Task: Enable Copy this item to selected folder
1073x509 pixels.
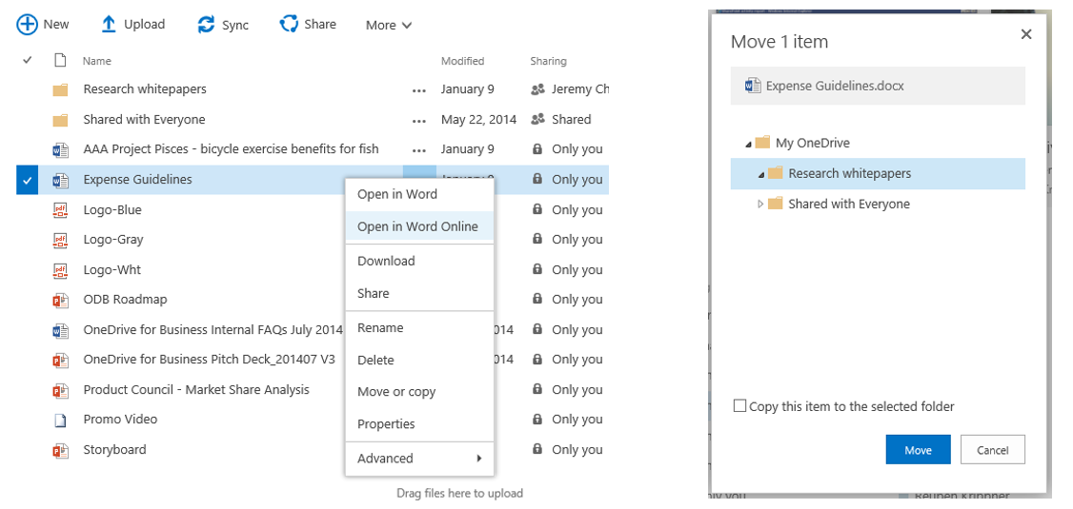Action: pyautogui.click(x=740, y=406)
